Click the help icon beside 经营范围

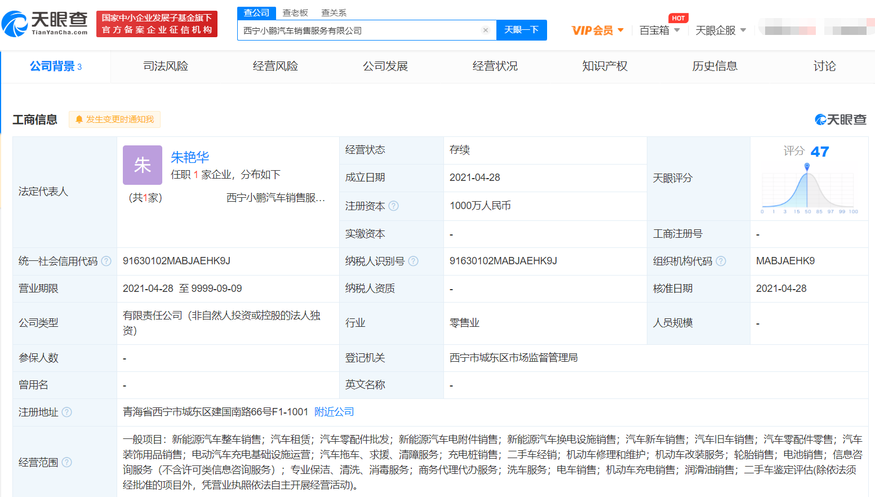click(66, 463)
